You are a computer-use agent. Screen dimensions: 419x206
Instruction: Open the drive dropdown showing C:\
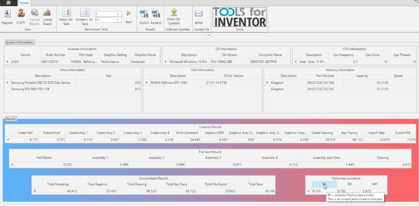119,19
